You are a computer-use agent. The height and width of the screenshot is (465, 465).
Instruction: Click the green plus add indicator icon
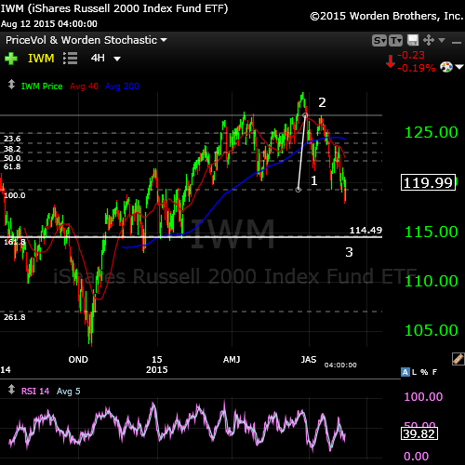point(11,59)
